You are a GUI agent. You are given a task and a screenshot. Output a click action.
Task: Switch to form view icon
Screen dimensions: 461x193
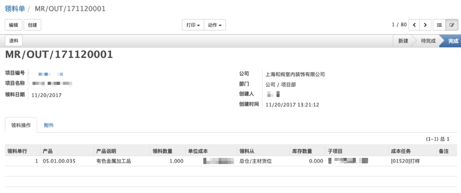pyautogui.click(x=452, y=25)
